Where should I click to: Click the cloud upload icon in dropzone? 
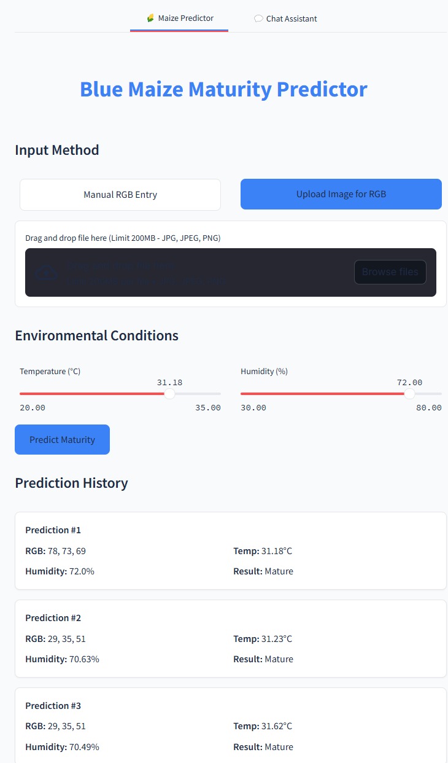coord(47,273)
